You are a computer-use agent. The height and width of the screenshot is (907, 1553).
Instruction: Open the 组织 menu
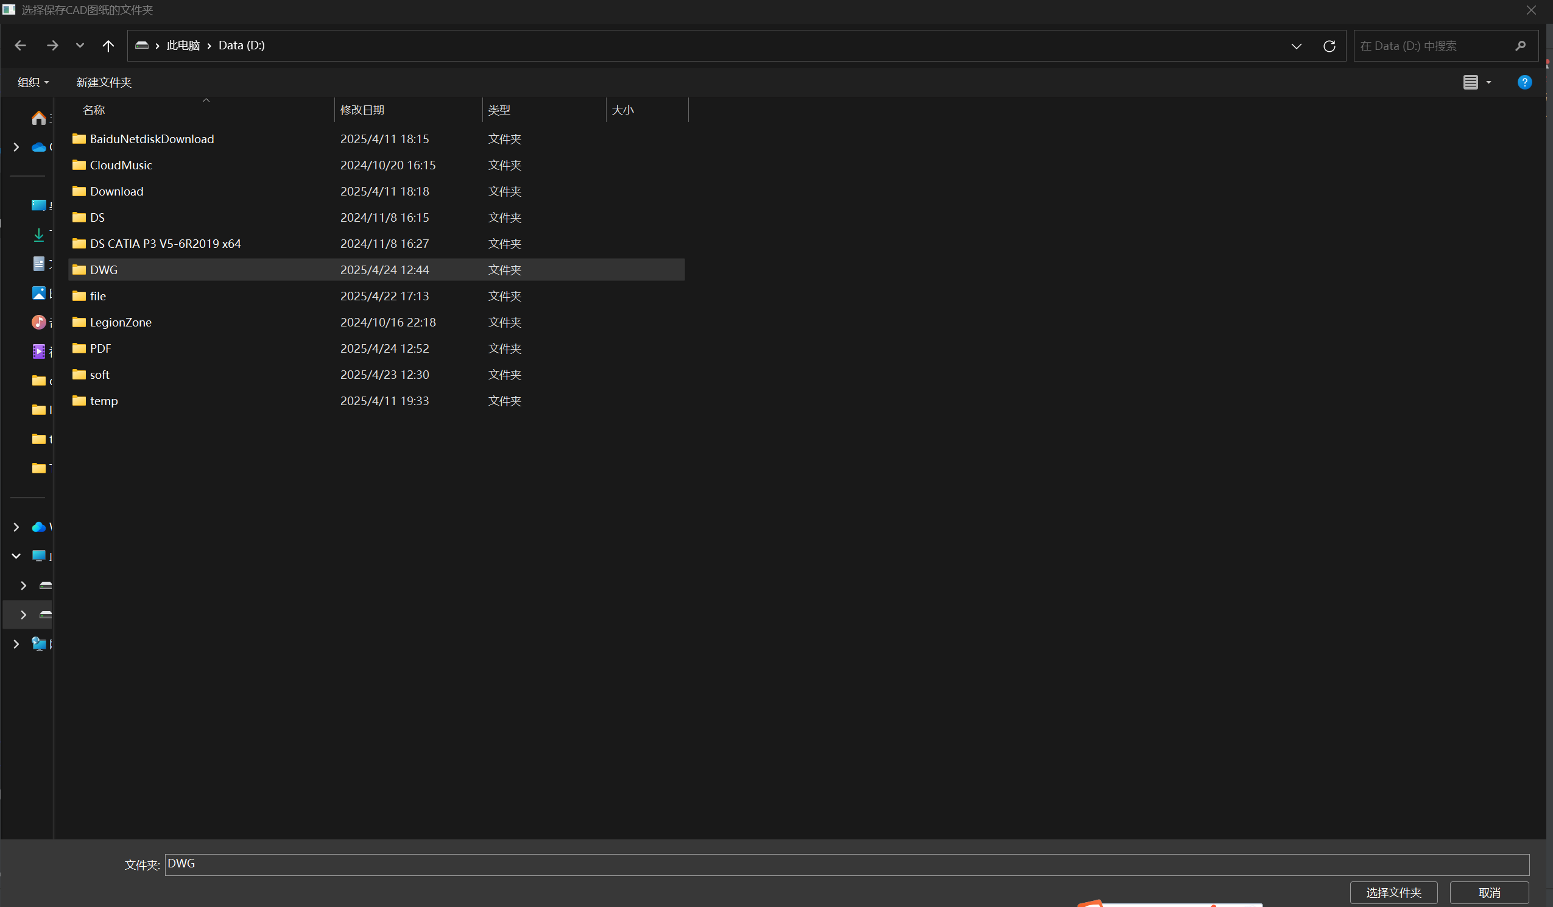[x=33, y=83]
